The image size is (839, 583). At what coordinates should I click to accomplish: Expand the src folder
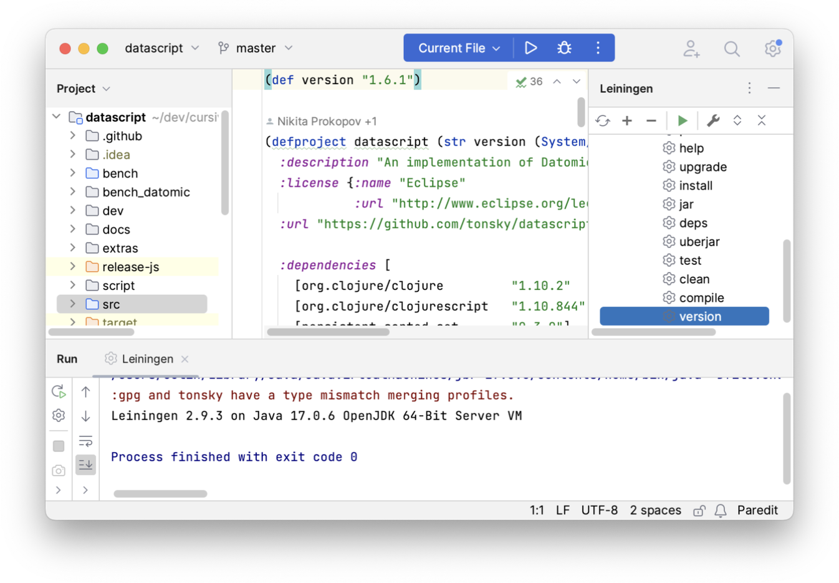[73, 304]
